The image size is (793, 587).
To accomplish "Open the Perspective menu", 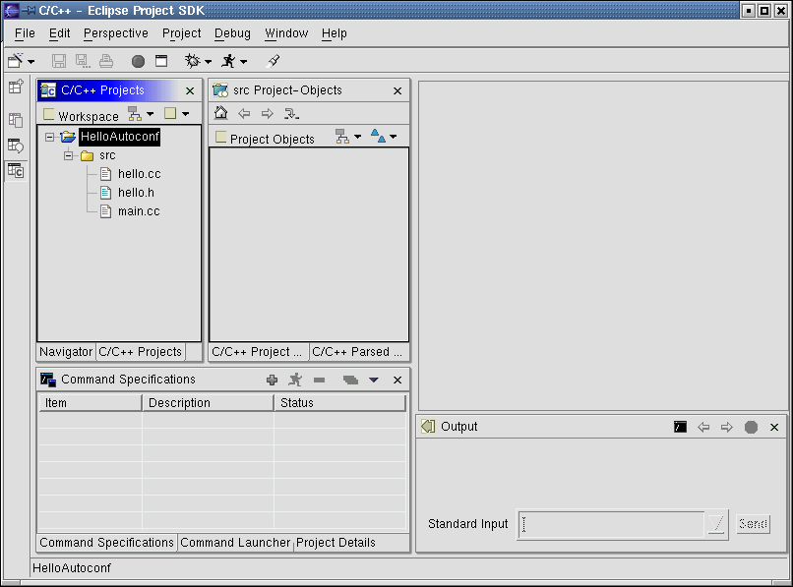I will click(115, 33).
